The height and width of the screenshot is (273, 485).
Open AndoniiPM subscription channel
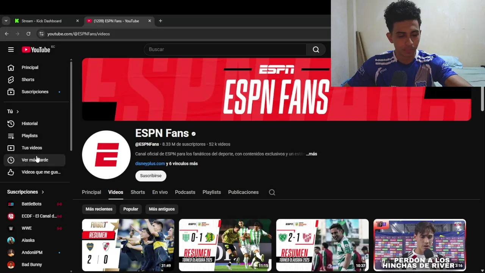coord(35,253)
